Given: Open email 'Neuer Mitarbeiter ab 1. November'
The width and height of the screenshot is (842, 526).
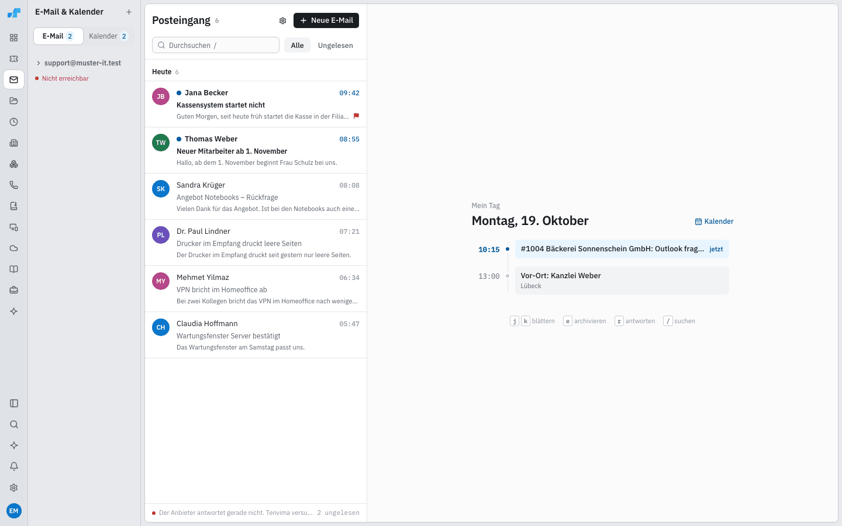Looking at the screenshot, I should click(256, 150).
